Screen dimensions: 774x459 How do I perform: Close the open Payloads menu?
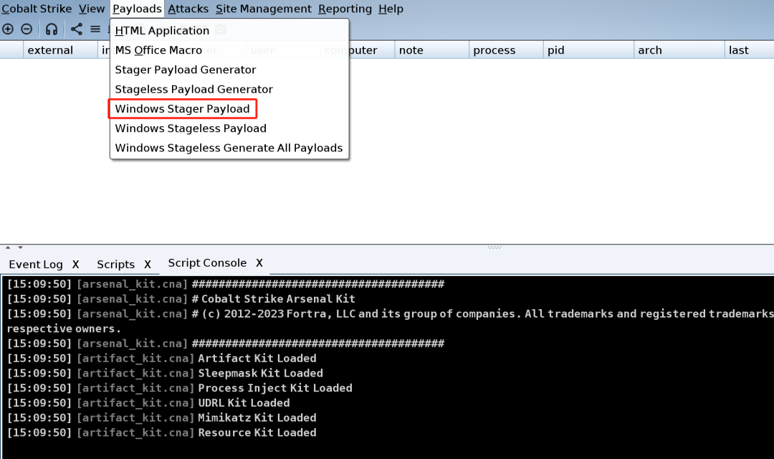point(137,9)
